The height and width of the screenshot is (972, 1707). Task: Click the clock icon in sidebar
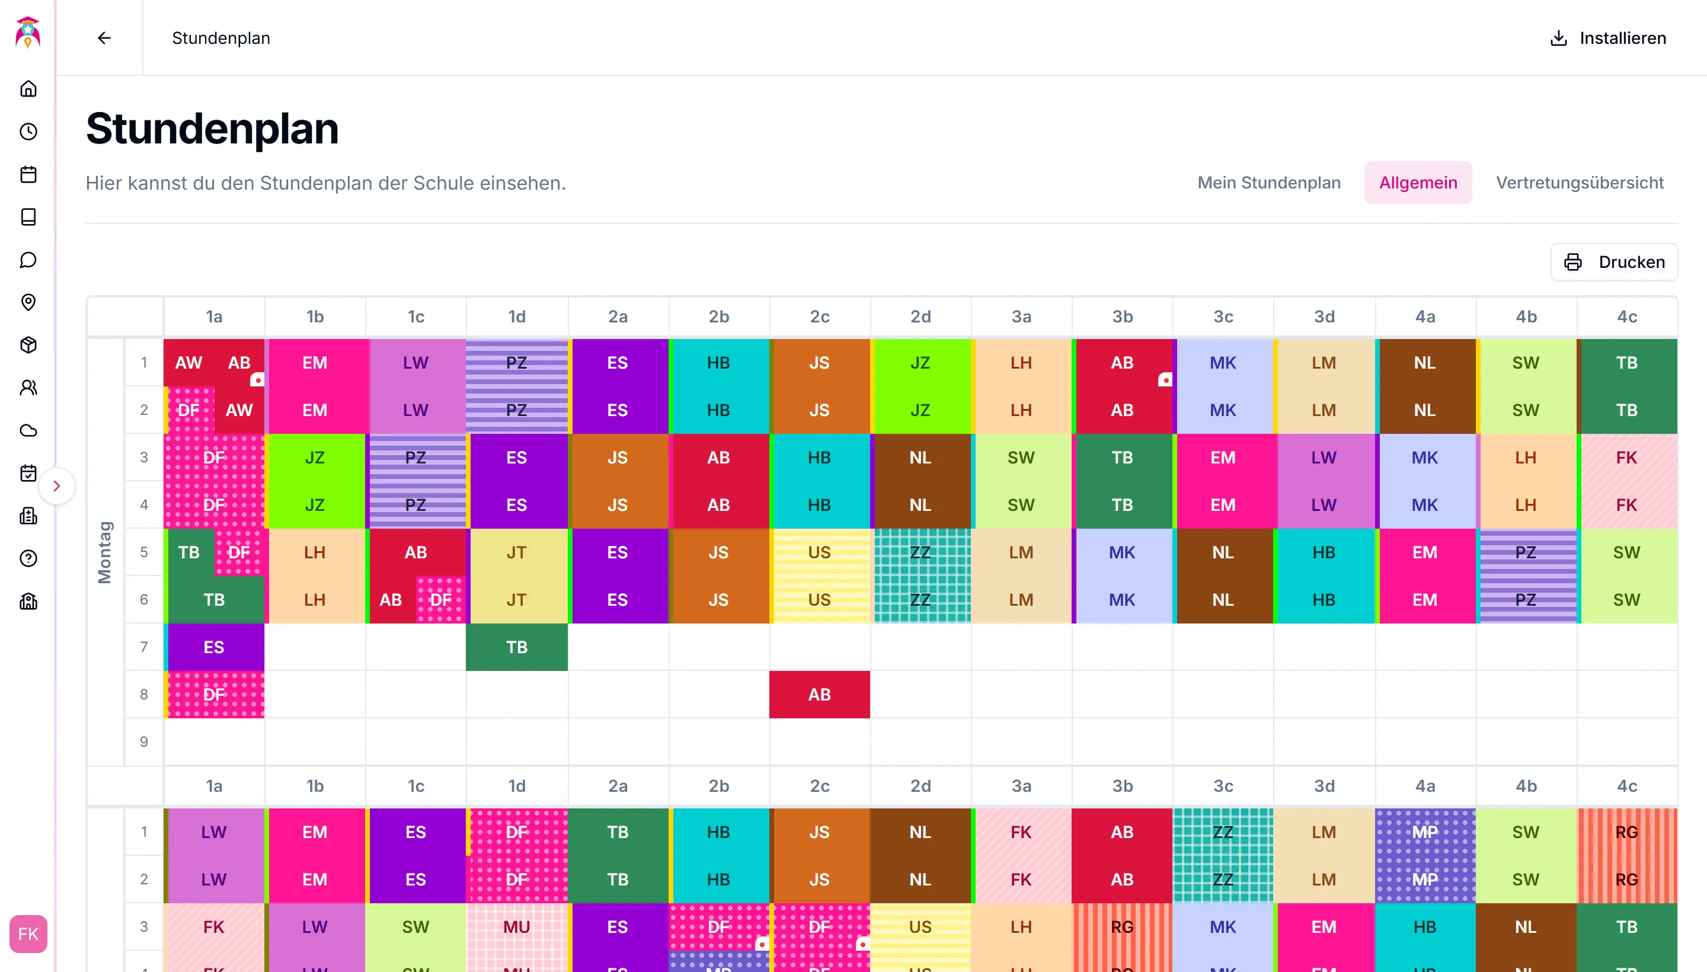(28, 132)
